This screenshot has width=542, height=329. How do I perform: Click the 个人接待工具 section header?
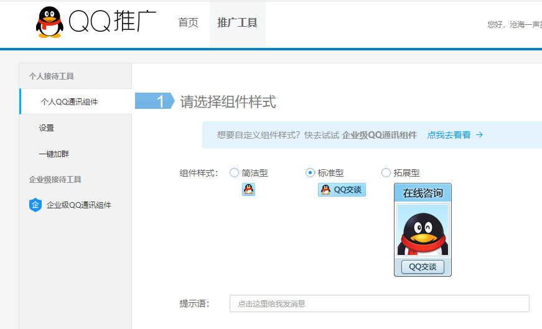[x=52, y=76]
